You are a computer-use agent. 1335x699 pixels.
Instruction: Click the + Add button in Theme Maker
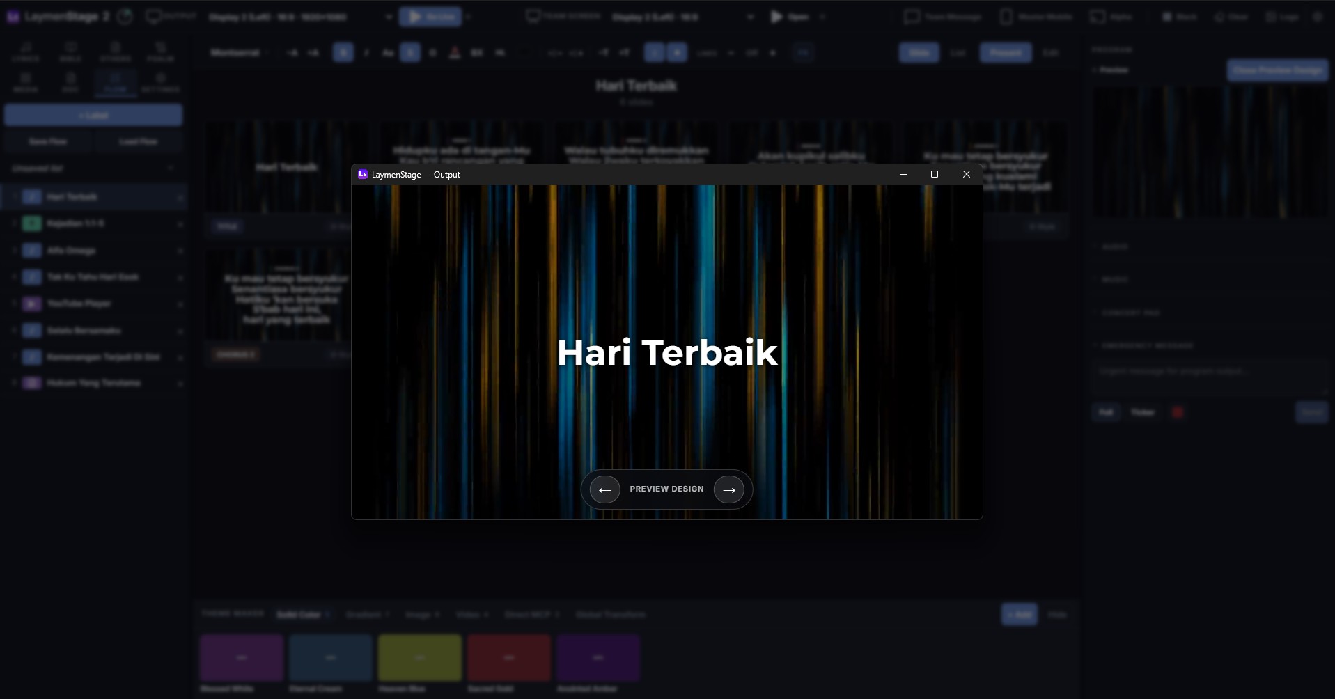(x=1020, y=614)
